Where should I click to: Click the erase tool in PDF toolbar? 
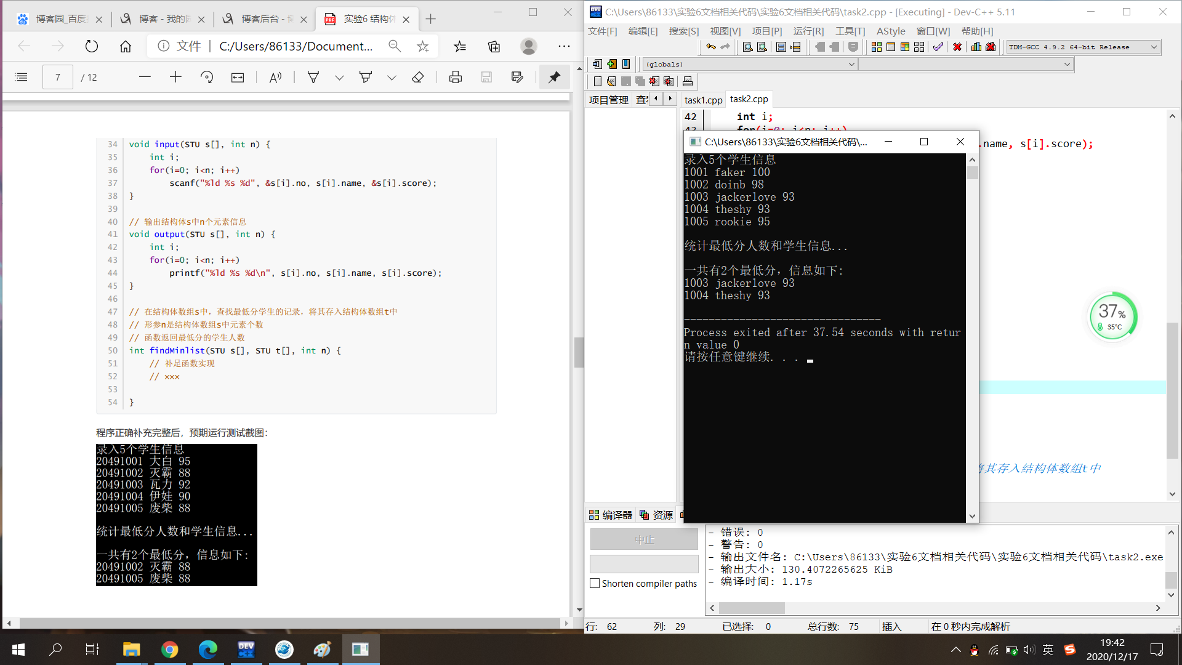point(418,77)
